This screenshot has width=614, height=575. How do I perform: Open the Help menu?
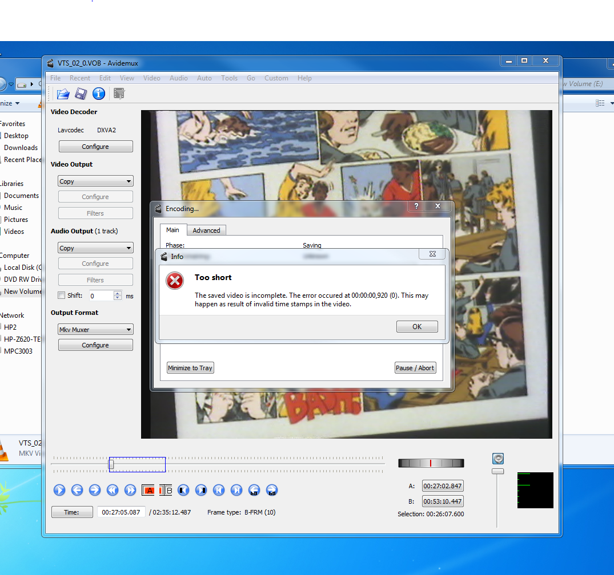[304, 78]
